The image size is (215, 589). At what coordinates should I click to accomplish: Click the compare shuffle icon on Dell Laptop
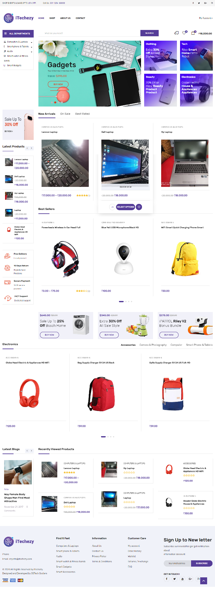coord(112,207)
